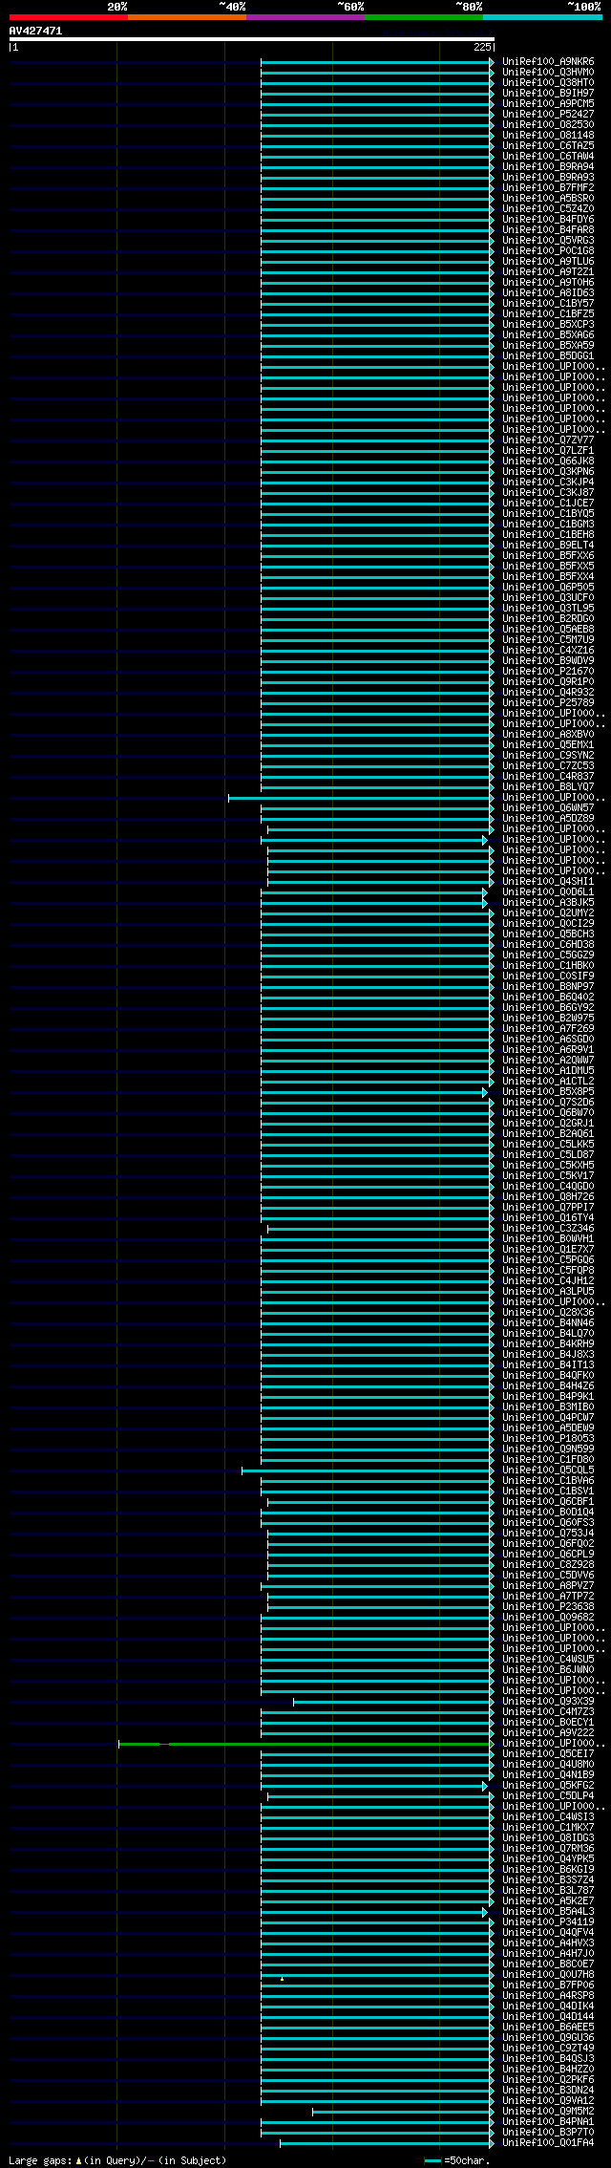Open hit UniRef100_Q4SHI1

click(x=548, y=882)
